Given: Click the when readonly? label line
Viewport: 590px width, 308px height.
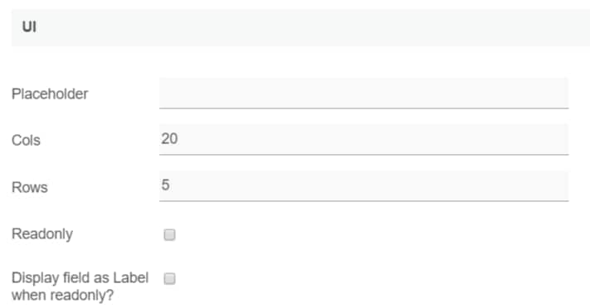Looking at the screenshot, I should pyautogui.click(x=62, y=296).
